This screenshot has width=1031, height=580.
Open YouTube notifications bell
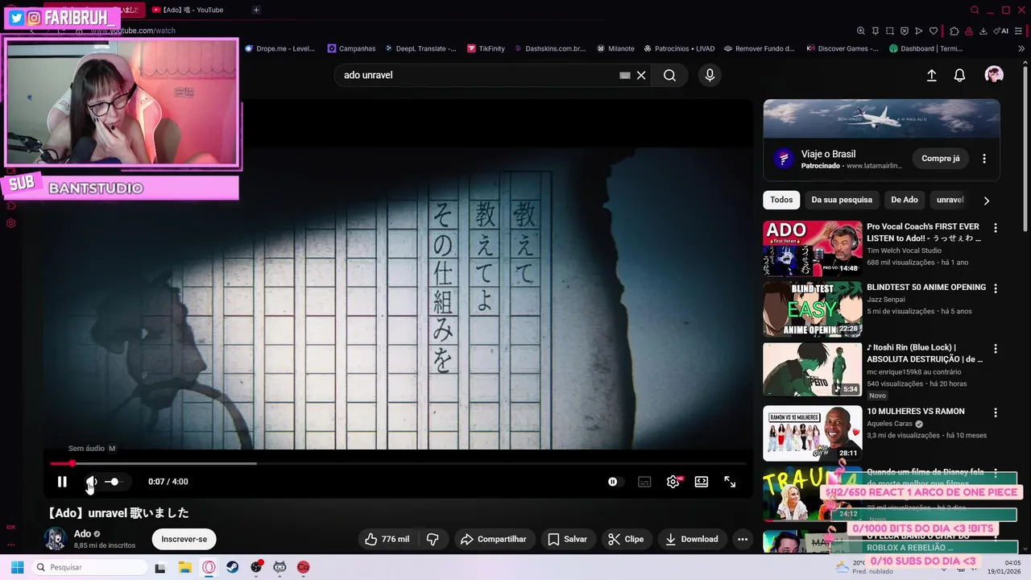coord(959,75)
